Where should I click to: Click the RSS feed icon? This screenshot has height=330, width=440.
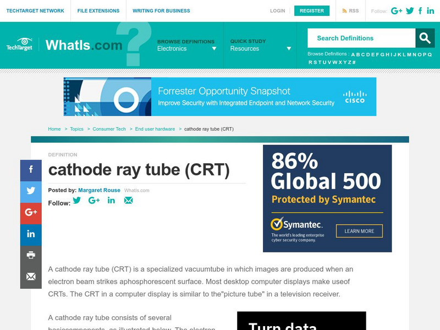coord(345,10)
